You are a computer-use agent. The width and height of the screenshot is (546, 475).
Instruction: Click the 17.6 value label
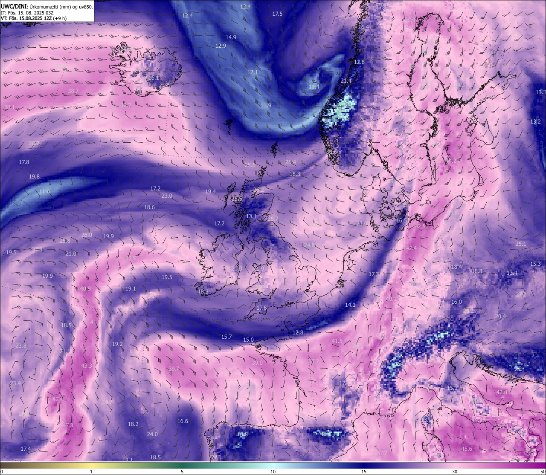[x=261, y=308]
